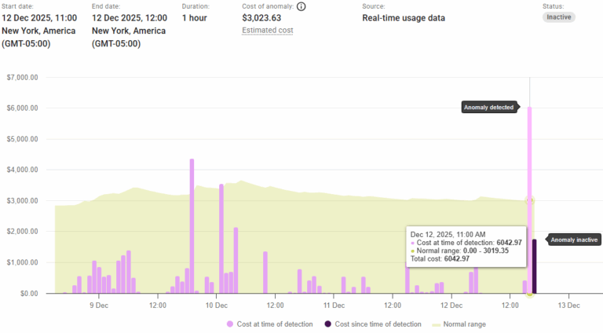The height and width of the screenshot is (333, 603).
Task: Click the pink bar peaking near $3,500
Action: point(221,236)
